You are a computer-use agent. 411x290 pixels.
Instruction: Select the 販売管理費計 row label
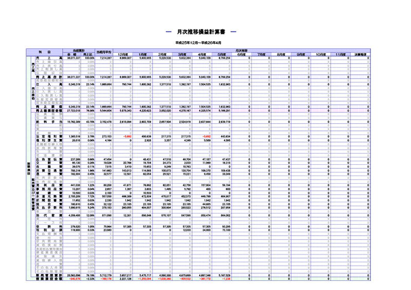[x=49, y=275]
